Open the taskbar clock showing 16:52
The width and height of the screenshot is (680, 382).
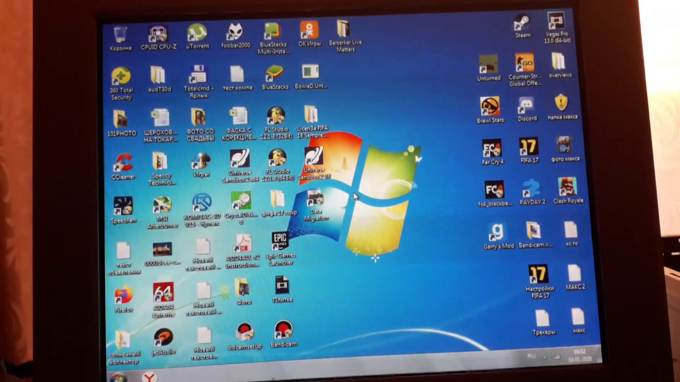[579, 354]
